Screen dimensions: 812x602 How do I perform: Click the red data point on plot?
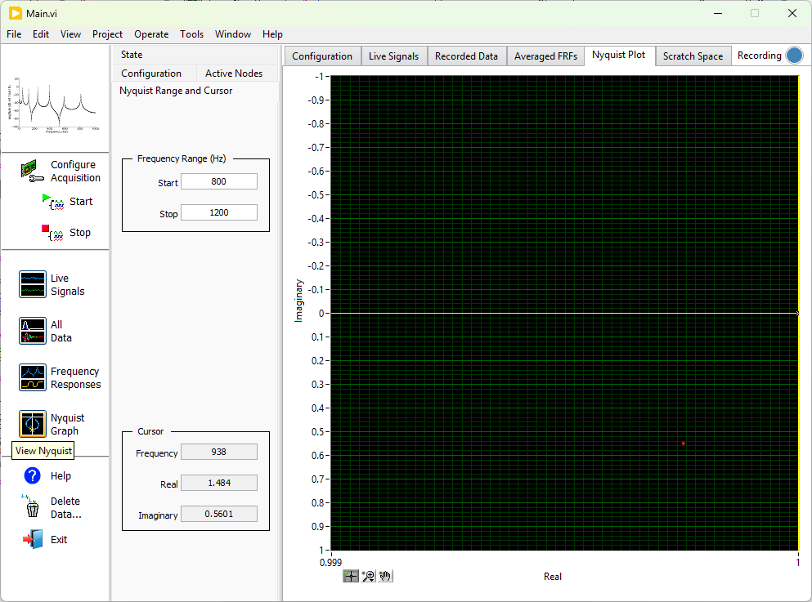pyautogui.click(x=684, y=444)
